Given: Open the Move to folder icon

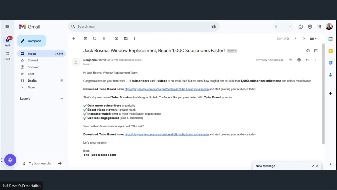Looking at the screenshot, I should point(126,39).
